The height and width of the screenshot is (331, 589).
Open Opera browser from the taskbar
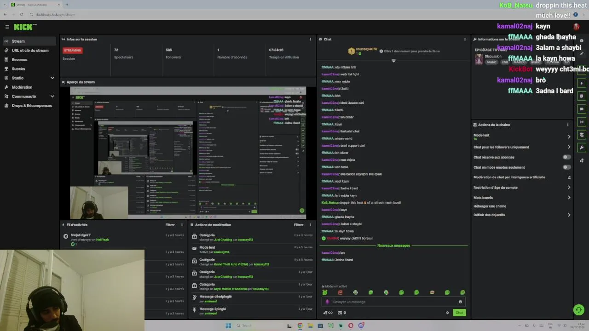(351, 325)
